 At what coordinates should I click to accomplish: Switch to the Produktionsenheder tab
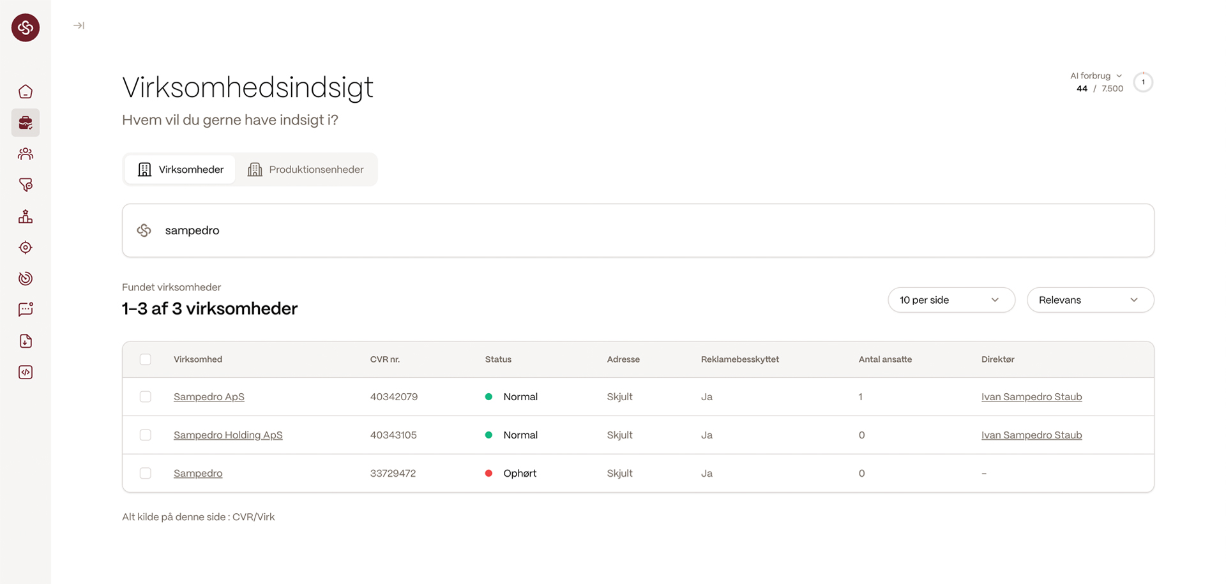pos(306,170)
